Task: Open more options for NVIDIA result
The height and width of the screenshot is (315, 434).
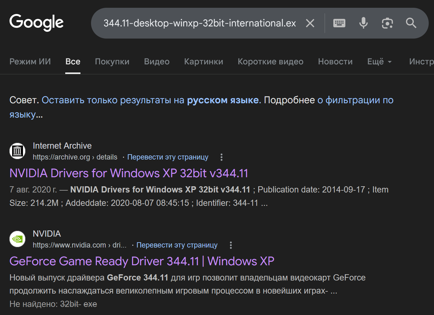Action: pyautogui.click(x=231, y=245)
